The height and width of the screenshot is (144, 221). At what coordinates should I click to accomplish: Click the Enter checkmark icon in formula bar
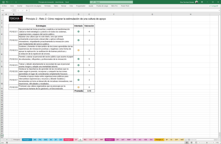[22, 10]
